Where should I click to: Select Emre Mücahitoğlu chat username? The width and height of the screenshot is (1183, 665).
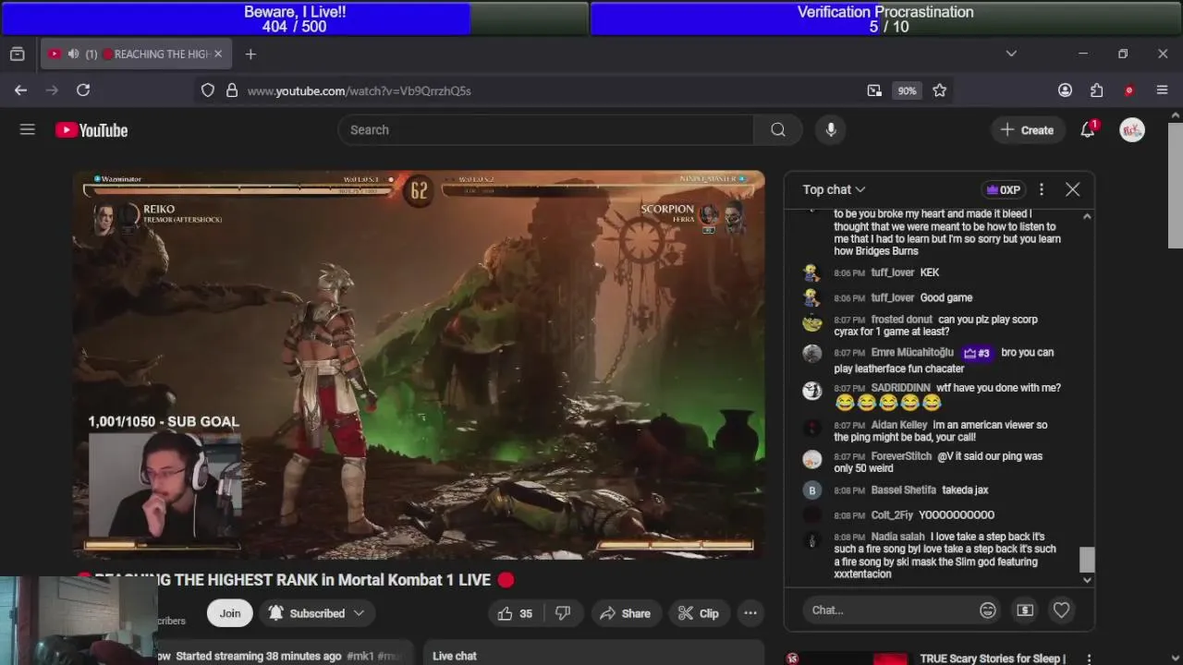coord(912,352)
